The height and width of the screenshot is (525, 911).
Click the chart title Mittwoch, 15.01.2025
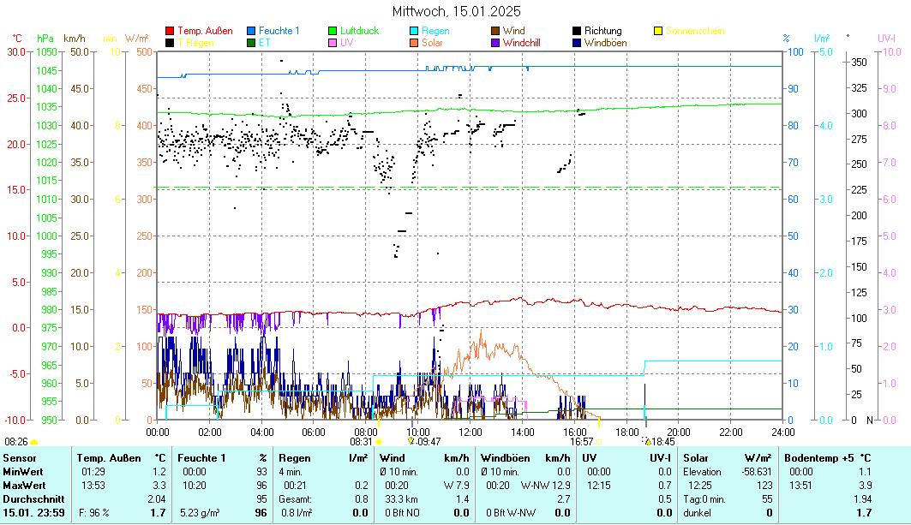[456, 12]
